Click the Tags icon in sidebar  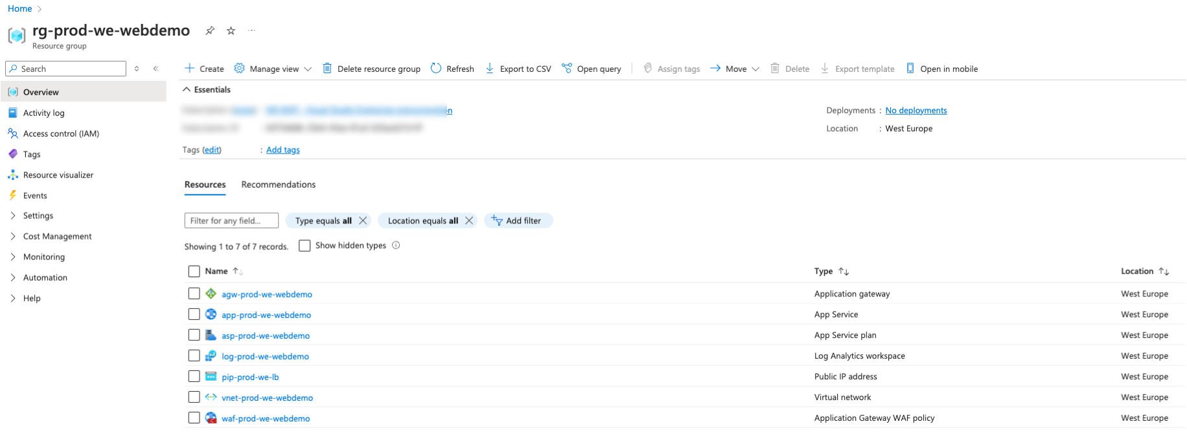pyautogui.click(x=13, y=154)
